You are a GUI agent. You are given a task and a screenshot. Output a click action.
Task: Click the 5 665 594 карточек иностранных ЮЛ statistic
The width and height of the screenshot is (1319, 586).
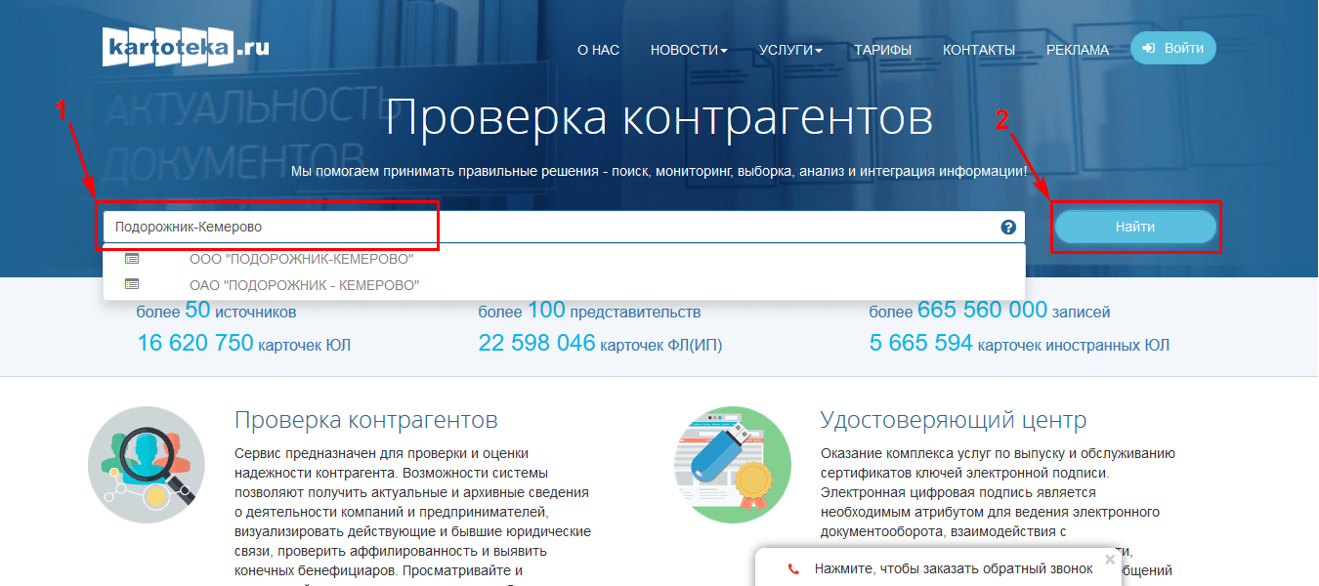(1019, 343)
